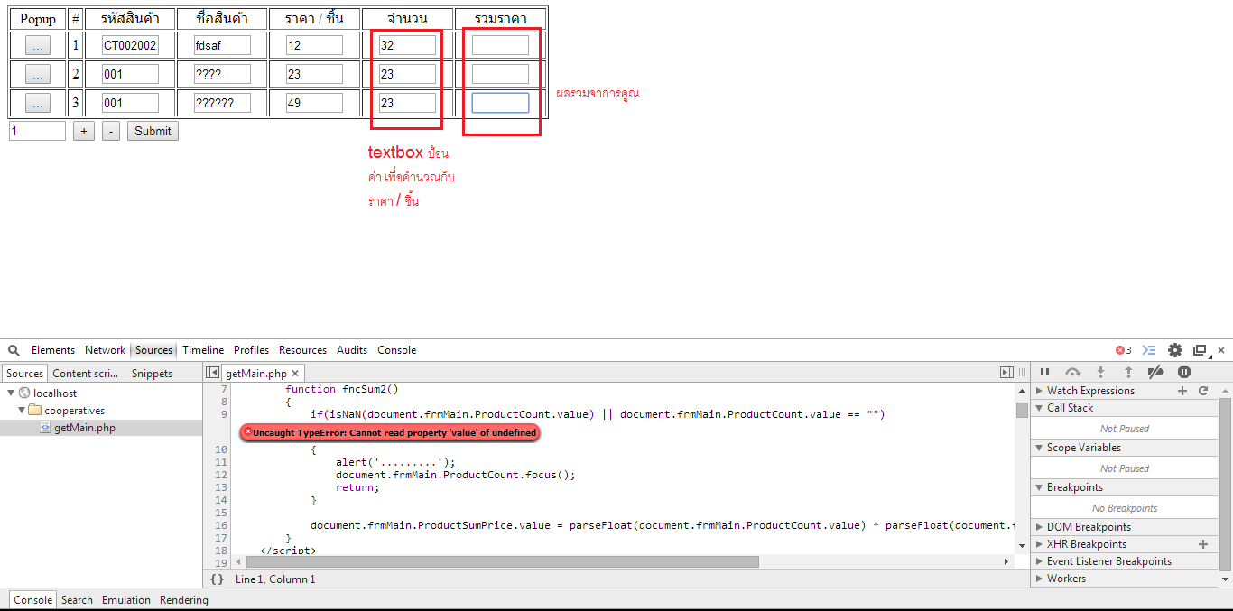Click the DevTools search magnifier icon
The image size is (1233, 611).
pos(14,350)
